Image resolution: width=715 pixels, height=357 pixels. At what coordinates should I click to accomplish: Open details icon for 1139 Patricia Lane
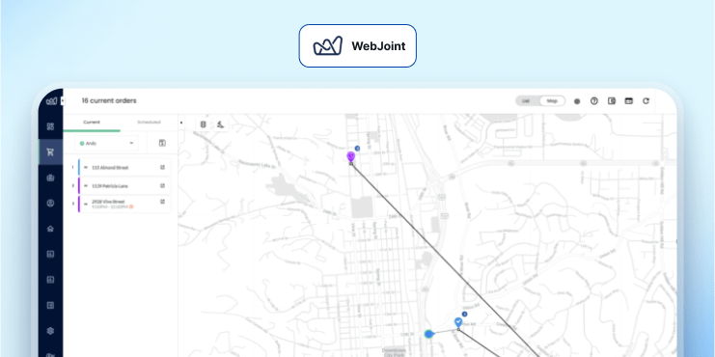pos(162,185)
